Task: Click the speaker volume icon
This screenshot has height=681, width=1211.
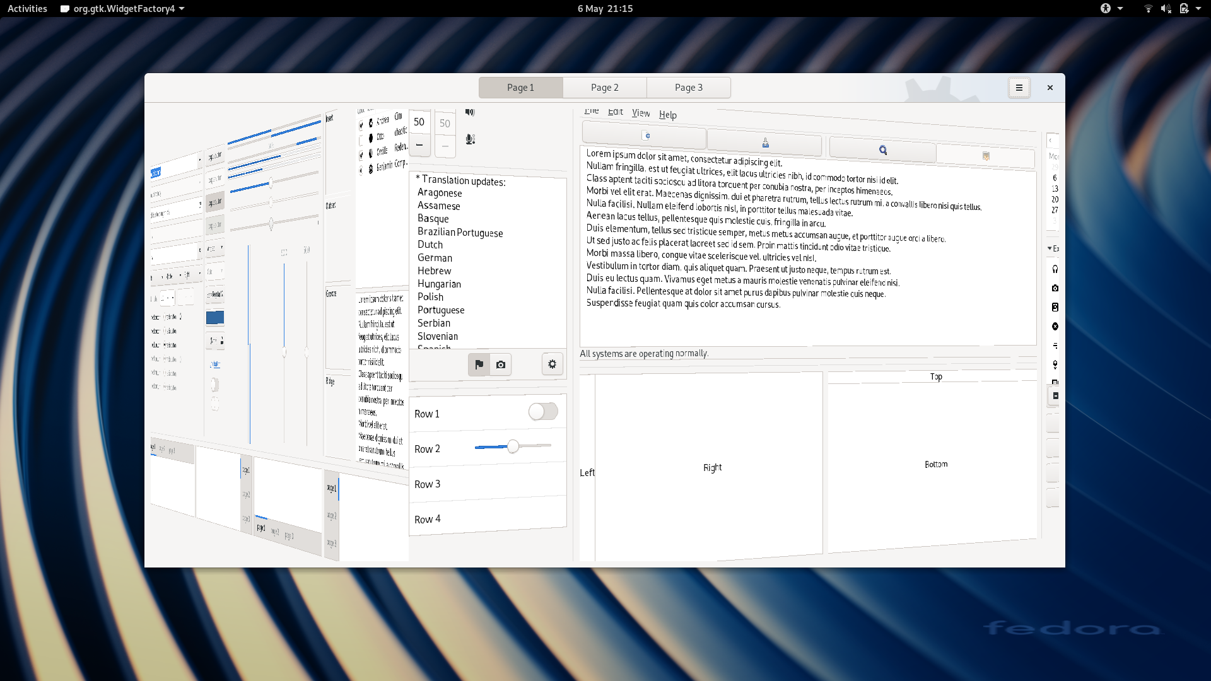Action: coord(469,112)
